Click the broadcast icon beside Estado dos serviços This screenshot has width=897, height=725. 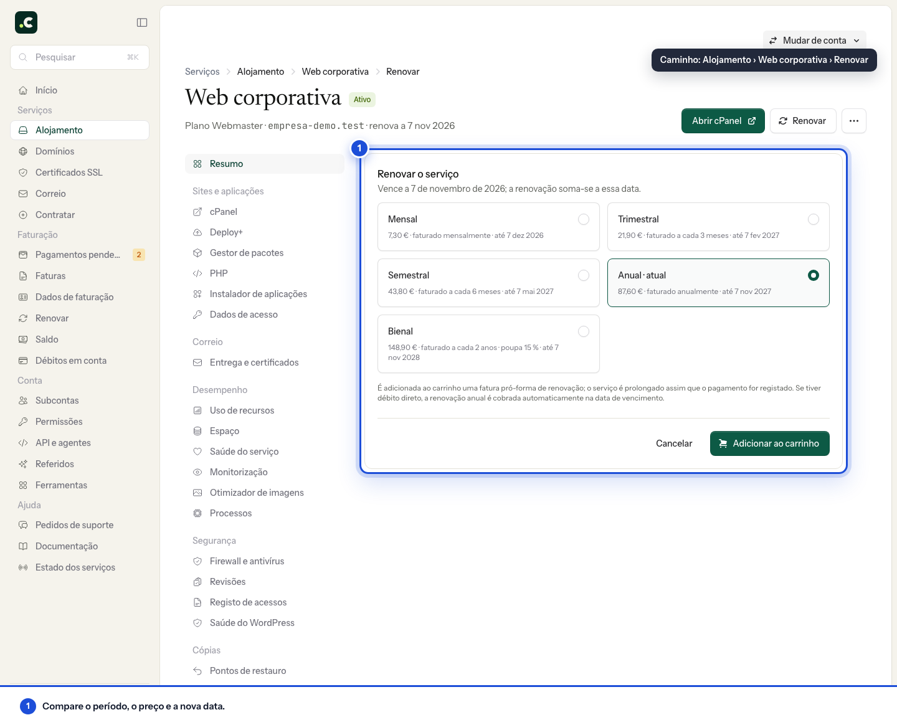tap(23, 567)
